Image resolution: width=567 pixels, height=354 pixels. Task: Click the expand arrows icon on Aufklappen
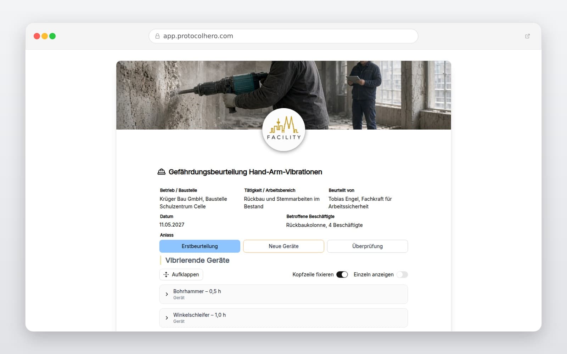point(166,274)
